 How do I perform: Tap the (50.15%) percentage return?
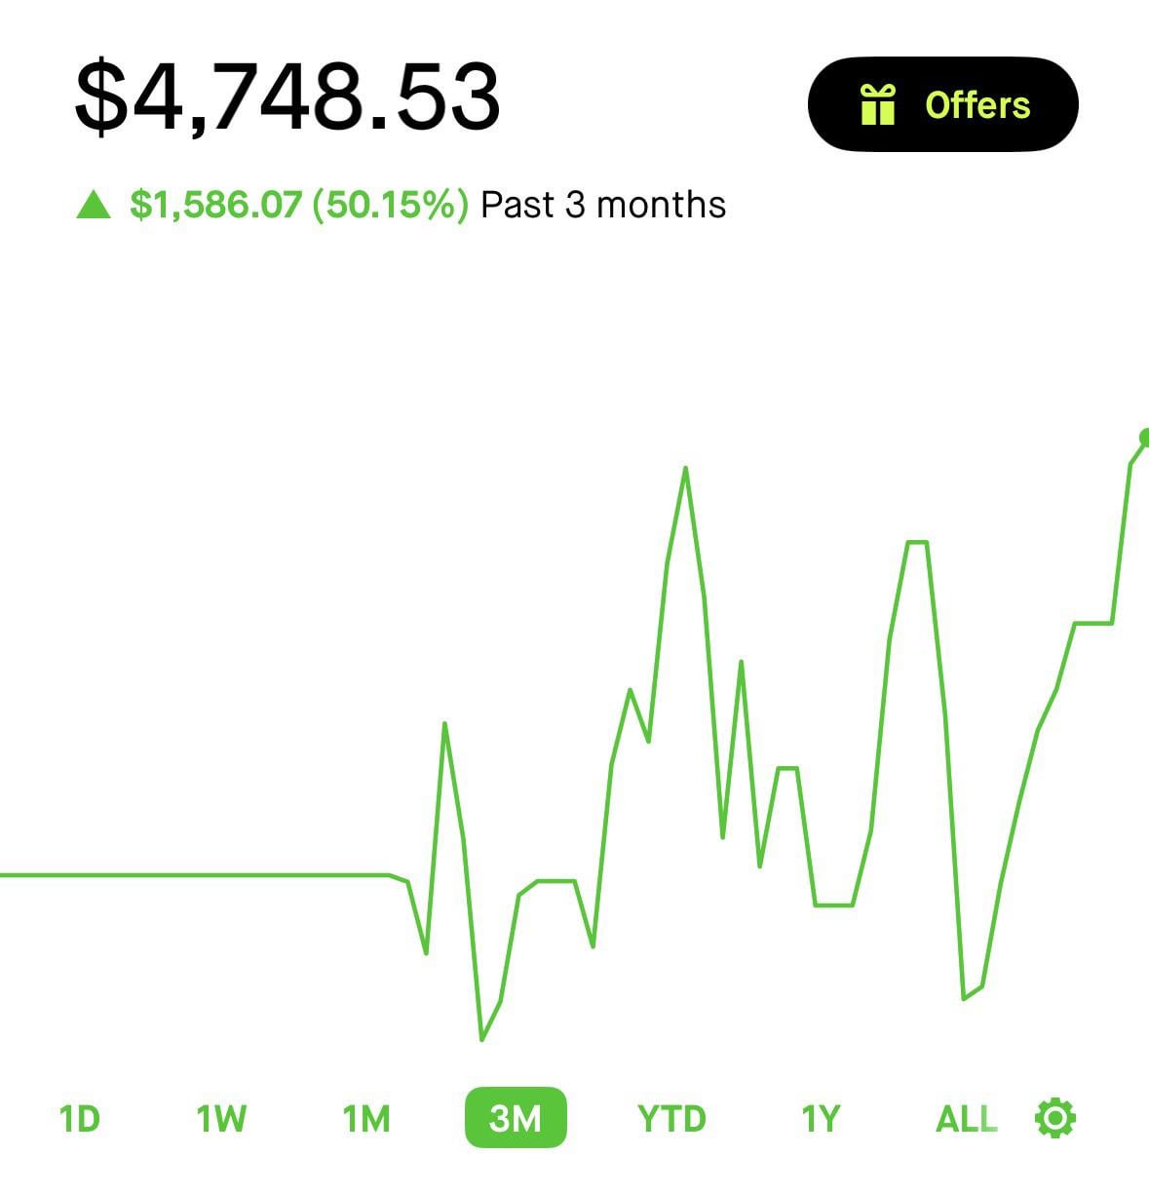coord(391,205)
